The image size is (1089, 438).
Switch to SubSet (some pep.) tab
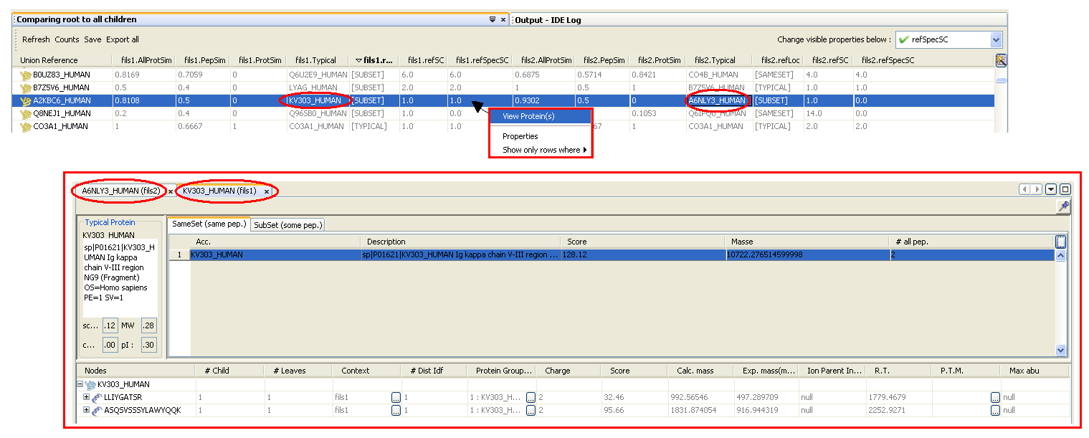pyautogui.click(x=288, y=225)
